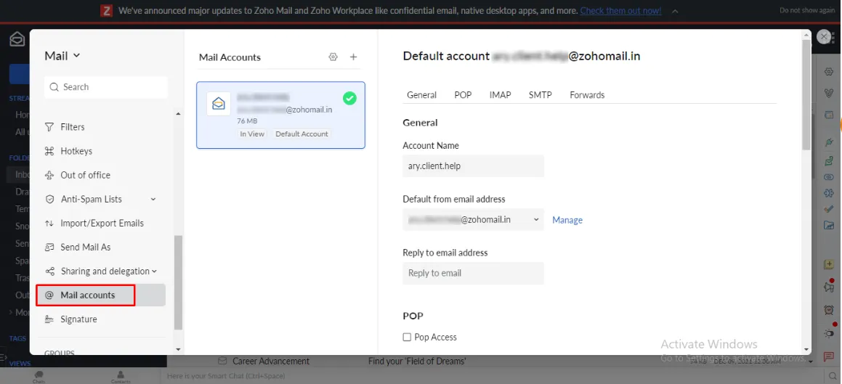The image size is (842, 384).
Task: Enable the Pop Access checkbox
Action: click(407, 337)
